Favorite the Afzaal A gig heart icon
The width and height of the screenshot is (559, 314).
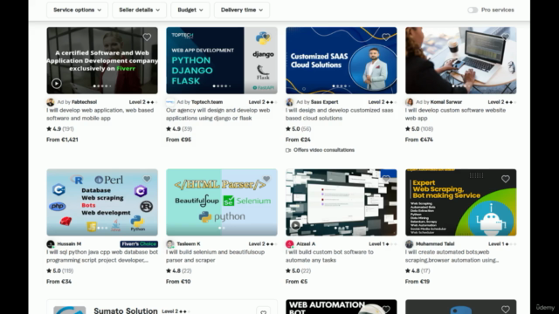click(x=386, y=179)
